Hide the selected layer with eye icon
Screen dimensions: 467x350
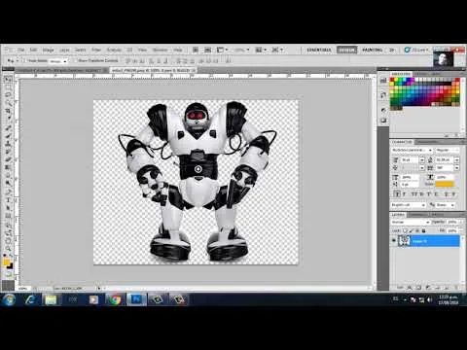(x=394, y=240)
